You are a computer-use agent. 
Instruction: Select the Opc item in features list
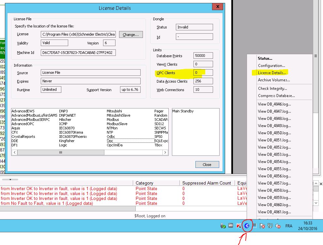[111, 141]
